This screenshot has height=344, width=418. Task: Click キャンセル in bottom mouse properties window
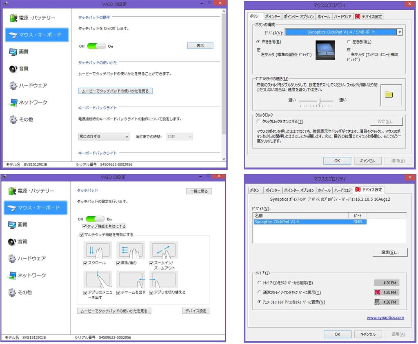368,334
